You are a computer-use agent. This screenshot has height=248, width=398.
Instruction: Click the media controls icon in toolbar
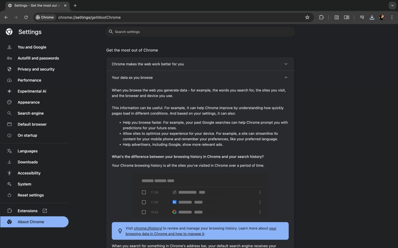(x=362, y=17)
